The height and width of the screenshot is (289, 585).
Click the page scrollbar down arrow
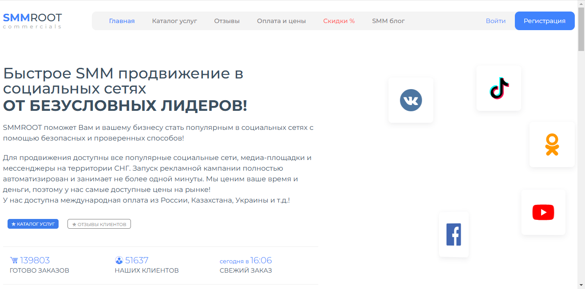(x=581, y=285)
